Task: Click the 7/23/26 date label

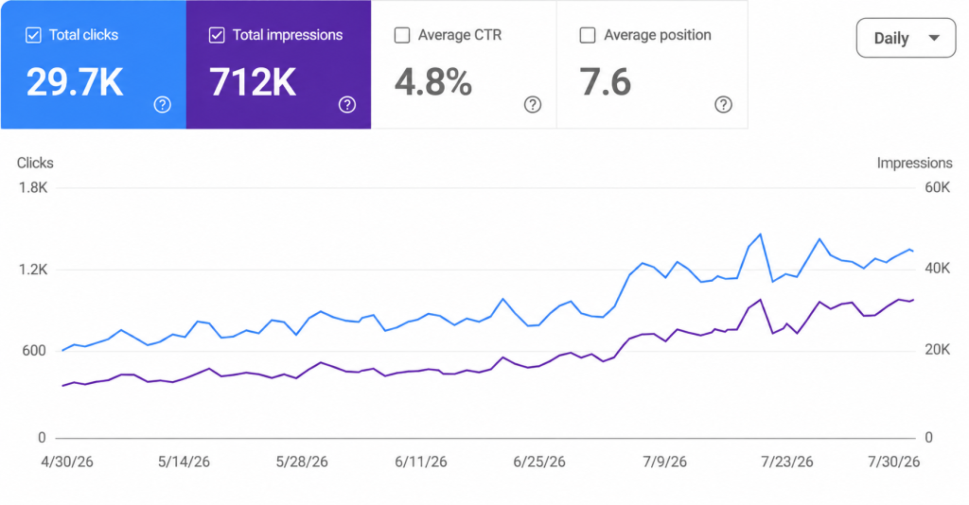Action: point(786,461)
